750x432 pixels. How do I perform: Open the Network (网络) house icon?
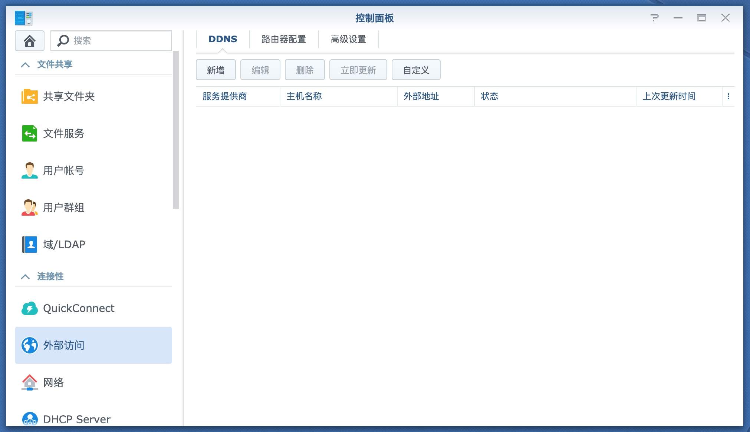click(x=30, y=382)
